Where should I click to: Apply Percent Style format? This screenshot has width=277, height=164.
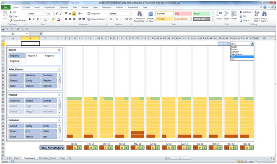pyautogui.click(x=117, y=19)
